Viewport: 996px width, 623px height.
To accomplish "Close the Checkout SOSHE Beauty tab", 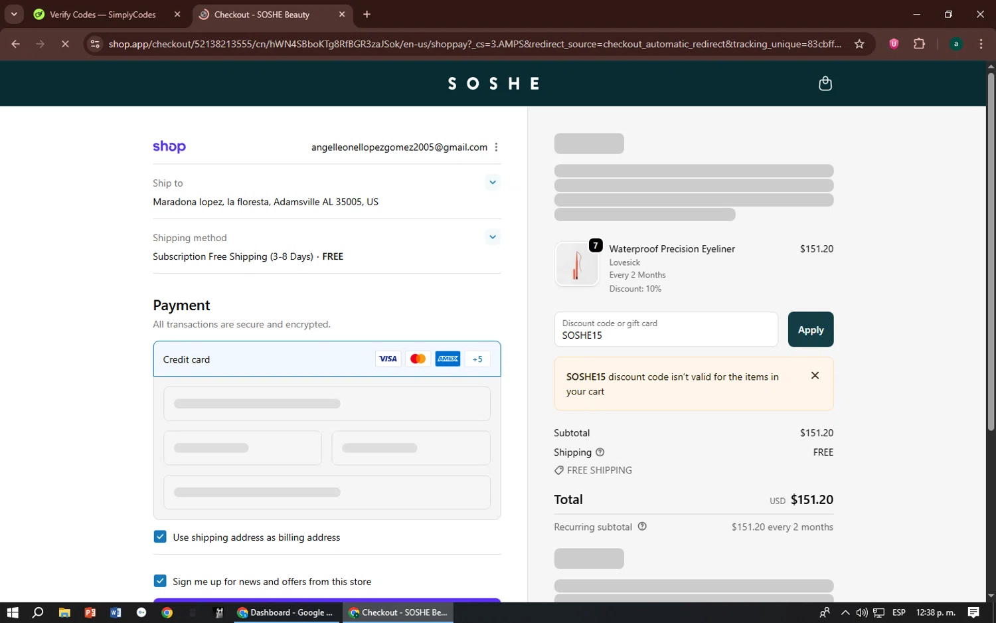I will coord(342,14).
